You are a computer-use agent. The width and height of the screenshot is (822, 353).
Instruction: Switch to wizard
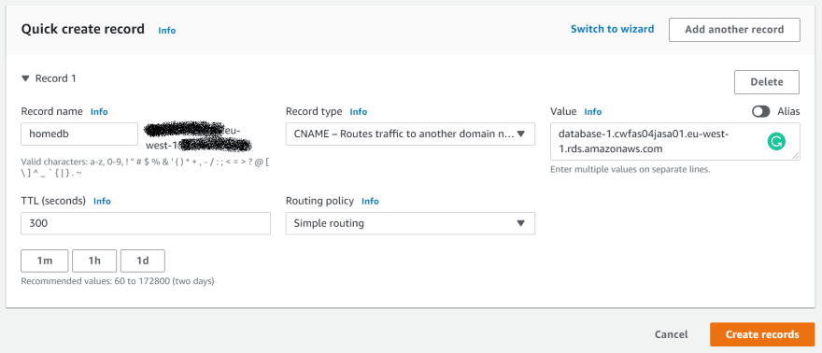click(x=613, y=29)
